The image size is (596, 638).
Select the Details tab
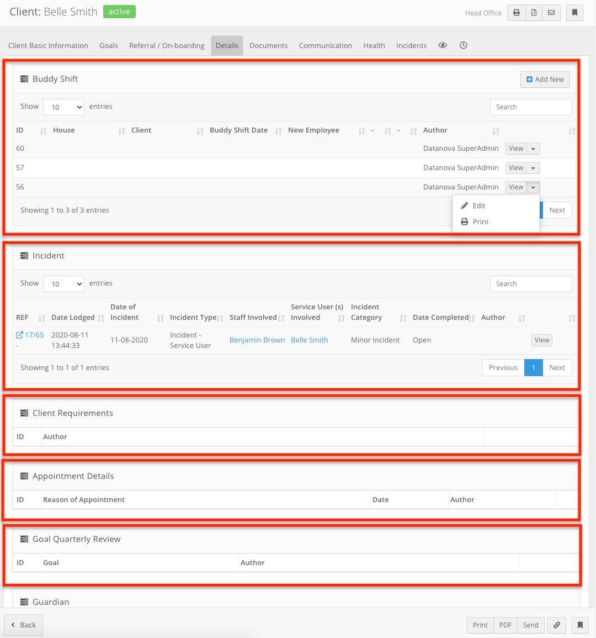pyautogui.click(x=227, y=45)
